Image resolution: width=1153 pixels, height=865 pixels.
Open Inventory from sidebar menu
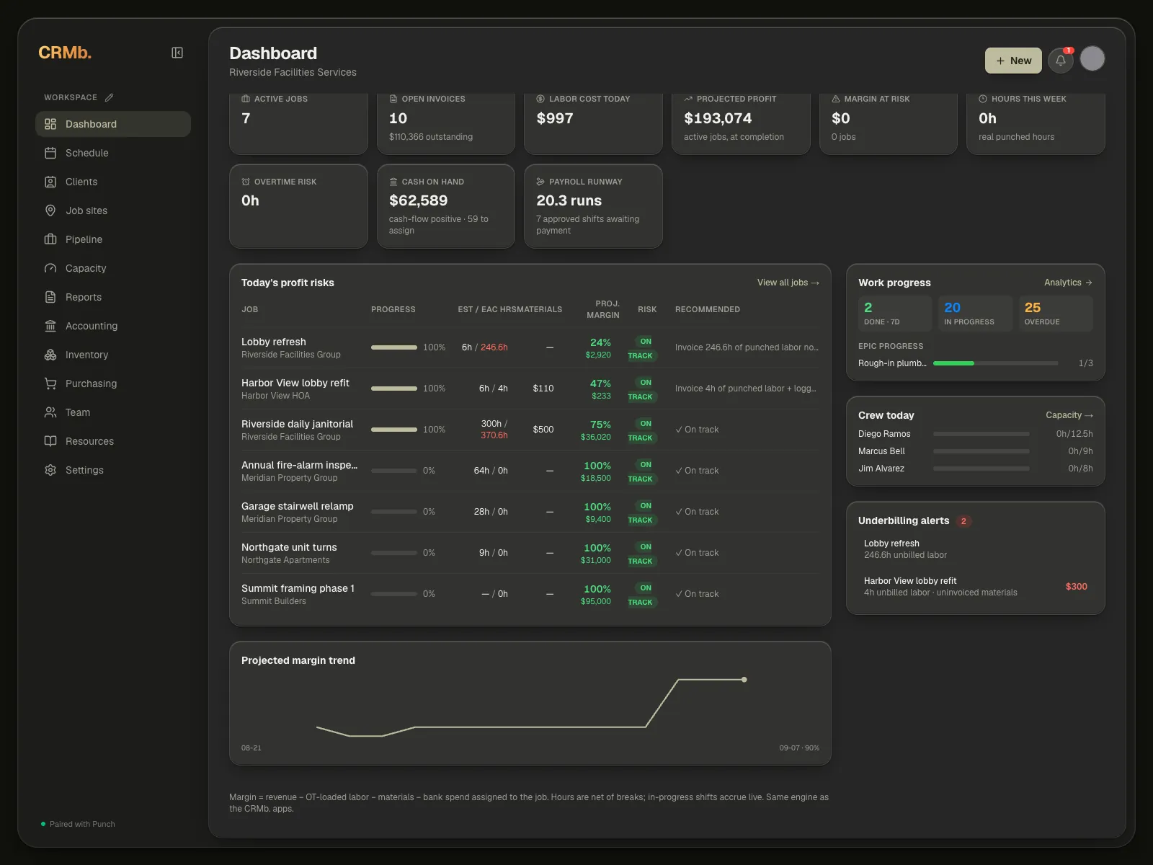pos(113,355)
